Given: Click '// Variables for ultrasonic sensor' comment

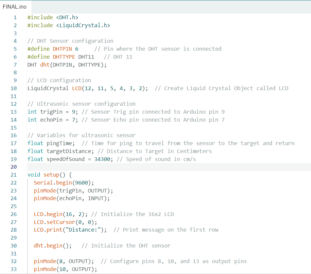Looking at the screenshot, I should pyautogui.click(x=82, y=135).
